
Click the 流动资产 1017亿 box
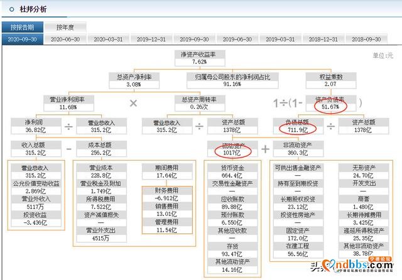[232, 149]
